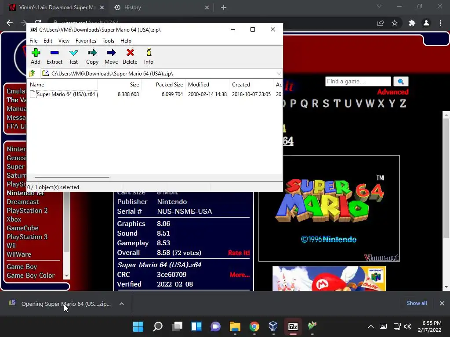This screenshot has height=337, width=450.
Task: Browse games starting with letter Z
Action: point(403,103)
